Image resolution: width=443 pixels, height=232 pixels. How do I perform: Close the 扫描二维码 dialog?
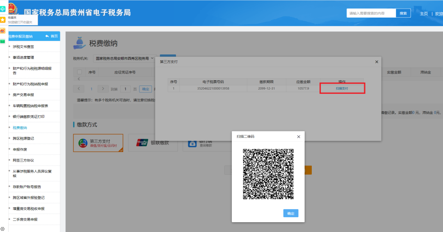tap(299, 137)
